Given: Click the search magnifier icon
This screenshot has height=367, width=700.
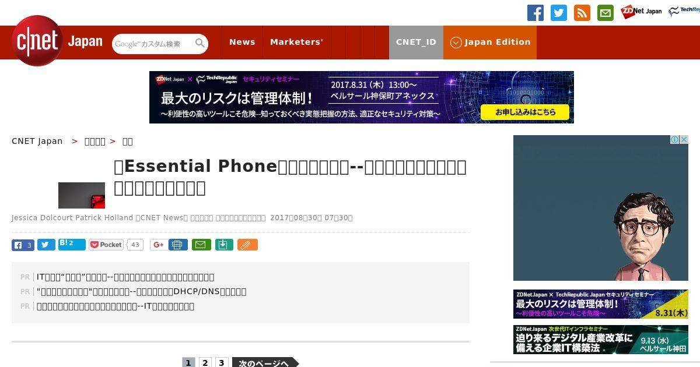Looking at the screenshot, I should 200,44.
